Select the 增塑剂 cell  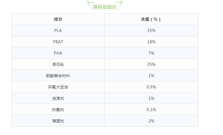(58, 121)
